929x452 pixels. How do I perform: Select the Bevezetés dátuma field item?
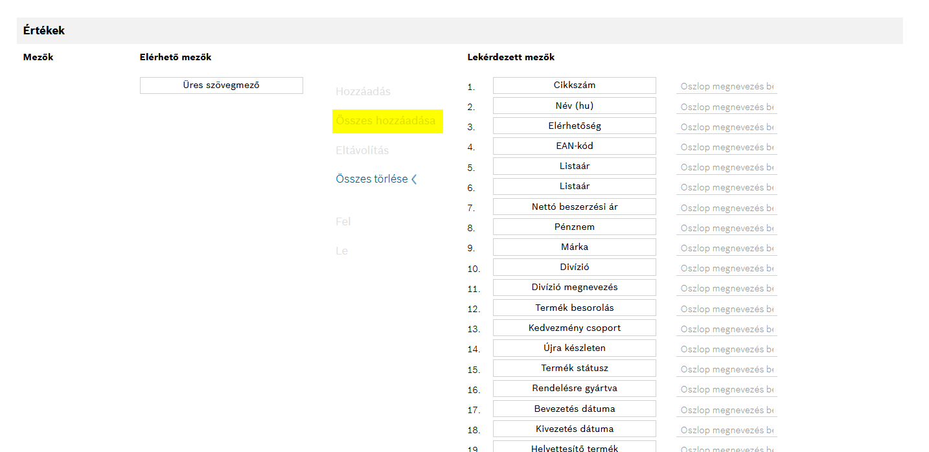574,409
